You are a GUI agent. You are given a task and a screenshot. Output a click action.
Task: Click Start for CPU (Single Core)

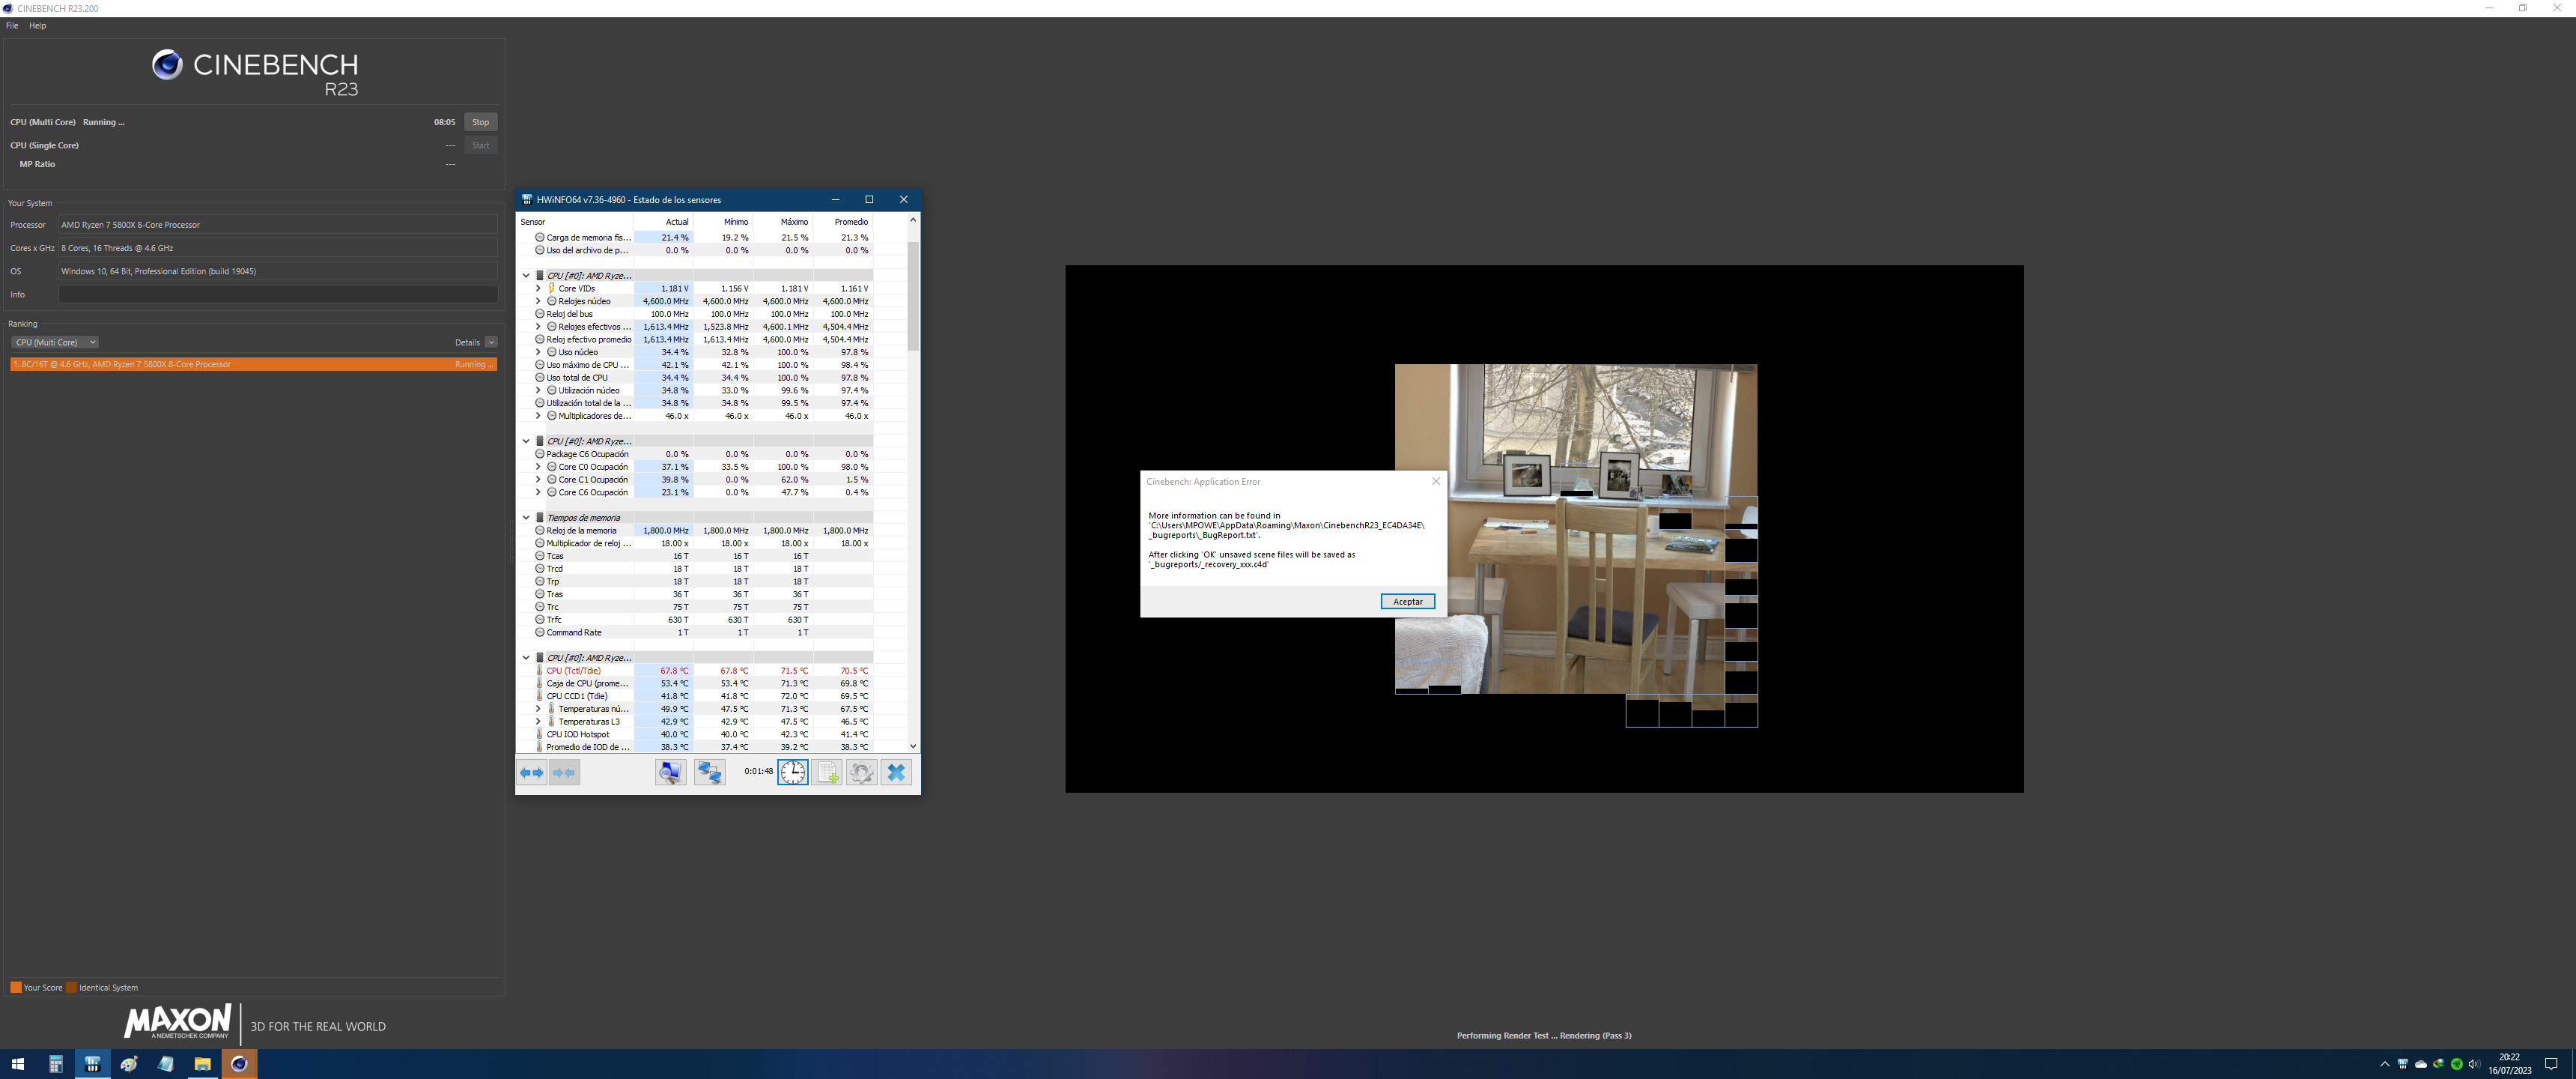[x=481, y=145]
